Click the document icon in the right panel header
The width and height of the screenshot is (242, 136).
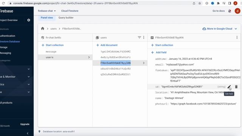152,37
